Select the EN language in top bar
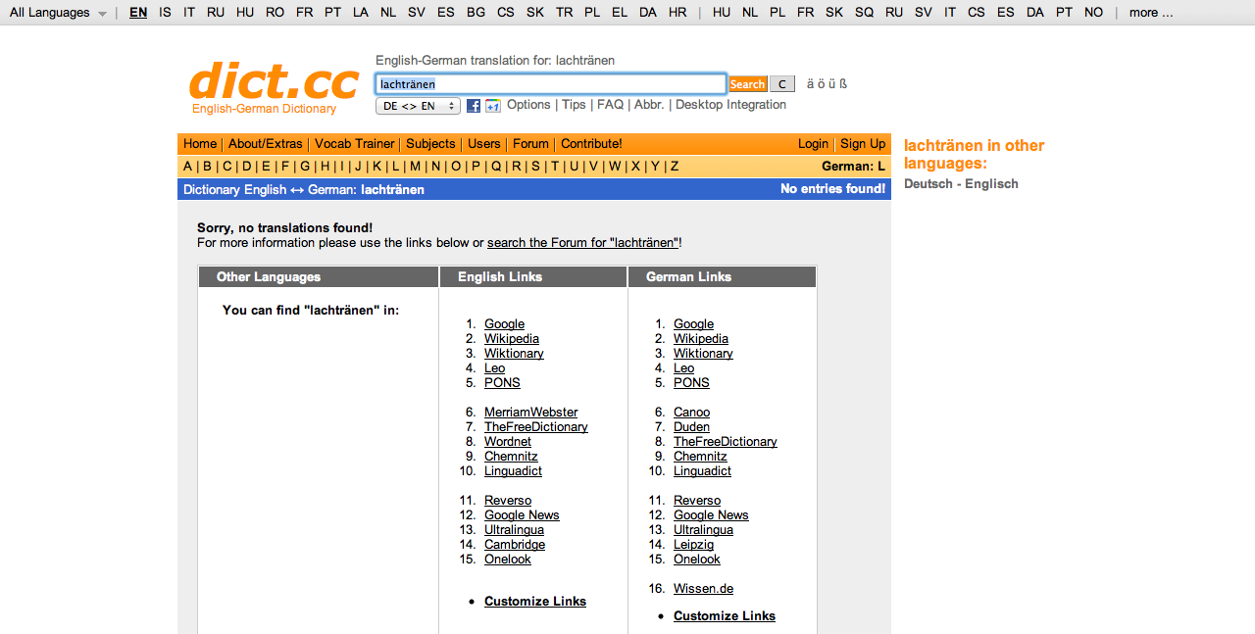This screenshot has width=1255, height=634. [138, 13]
